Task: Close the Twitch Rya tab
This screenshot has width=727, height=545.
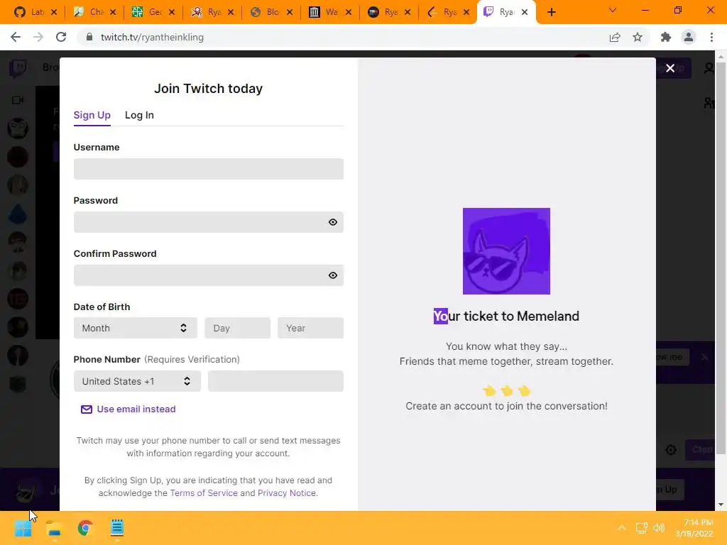Action: coord(525,13)
